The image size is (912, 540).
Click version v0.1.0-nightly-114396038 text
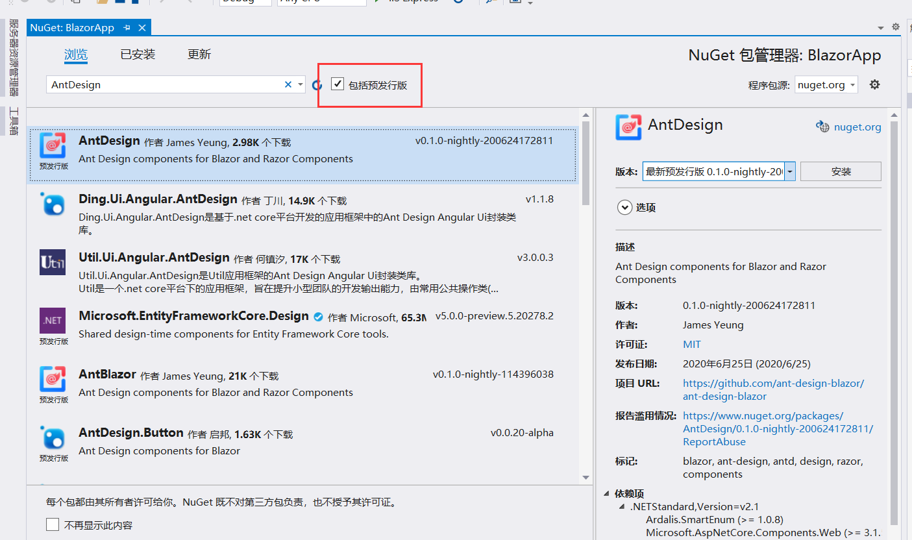tap(493, 374)
